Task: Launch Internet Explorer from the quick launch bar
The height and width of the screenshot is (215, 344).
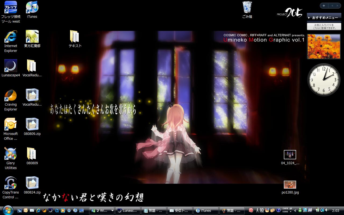Action: (38, 210)
